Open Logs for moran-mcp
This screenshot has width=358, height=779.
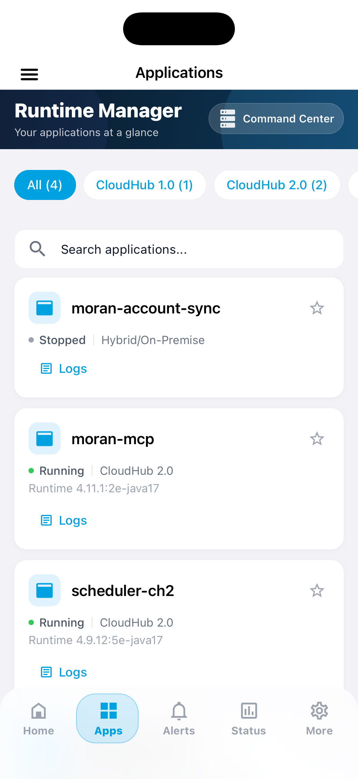tap(64, 520)
